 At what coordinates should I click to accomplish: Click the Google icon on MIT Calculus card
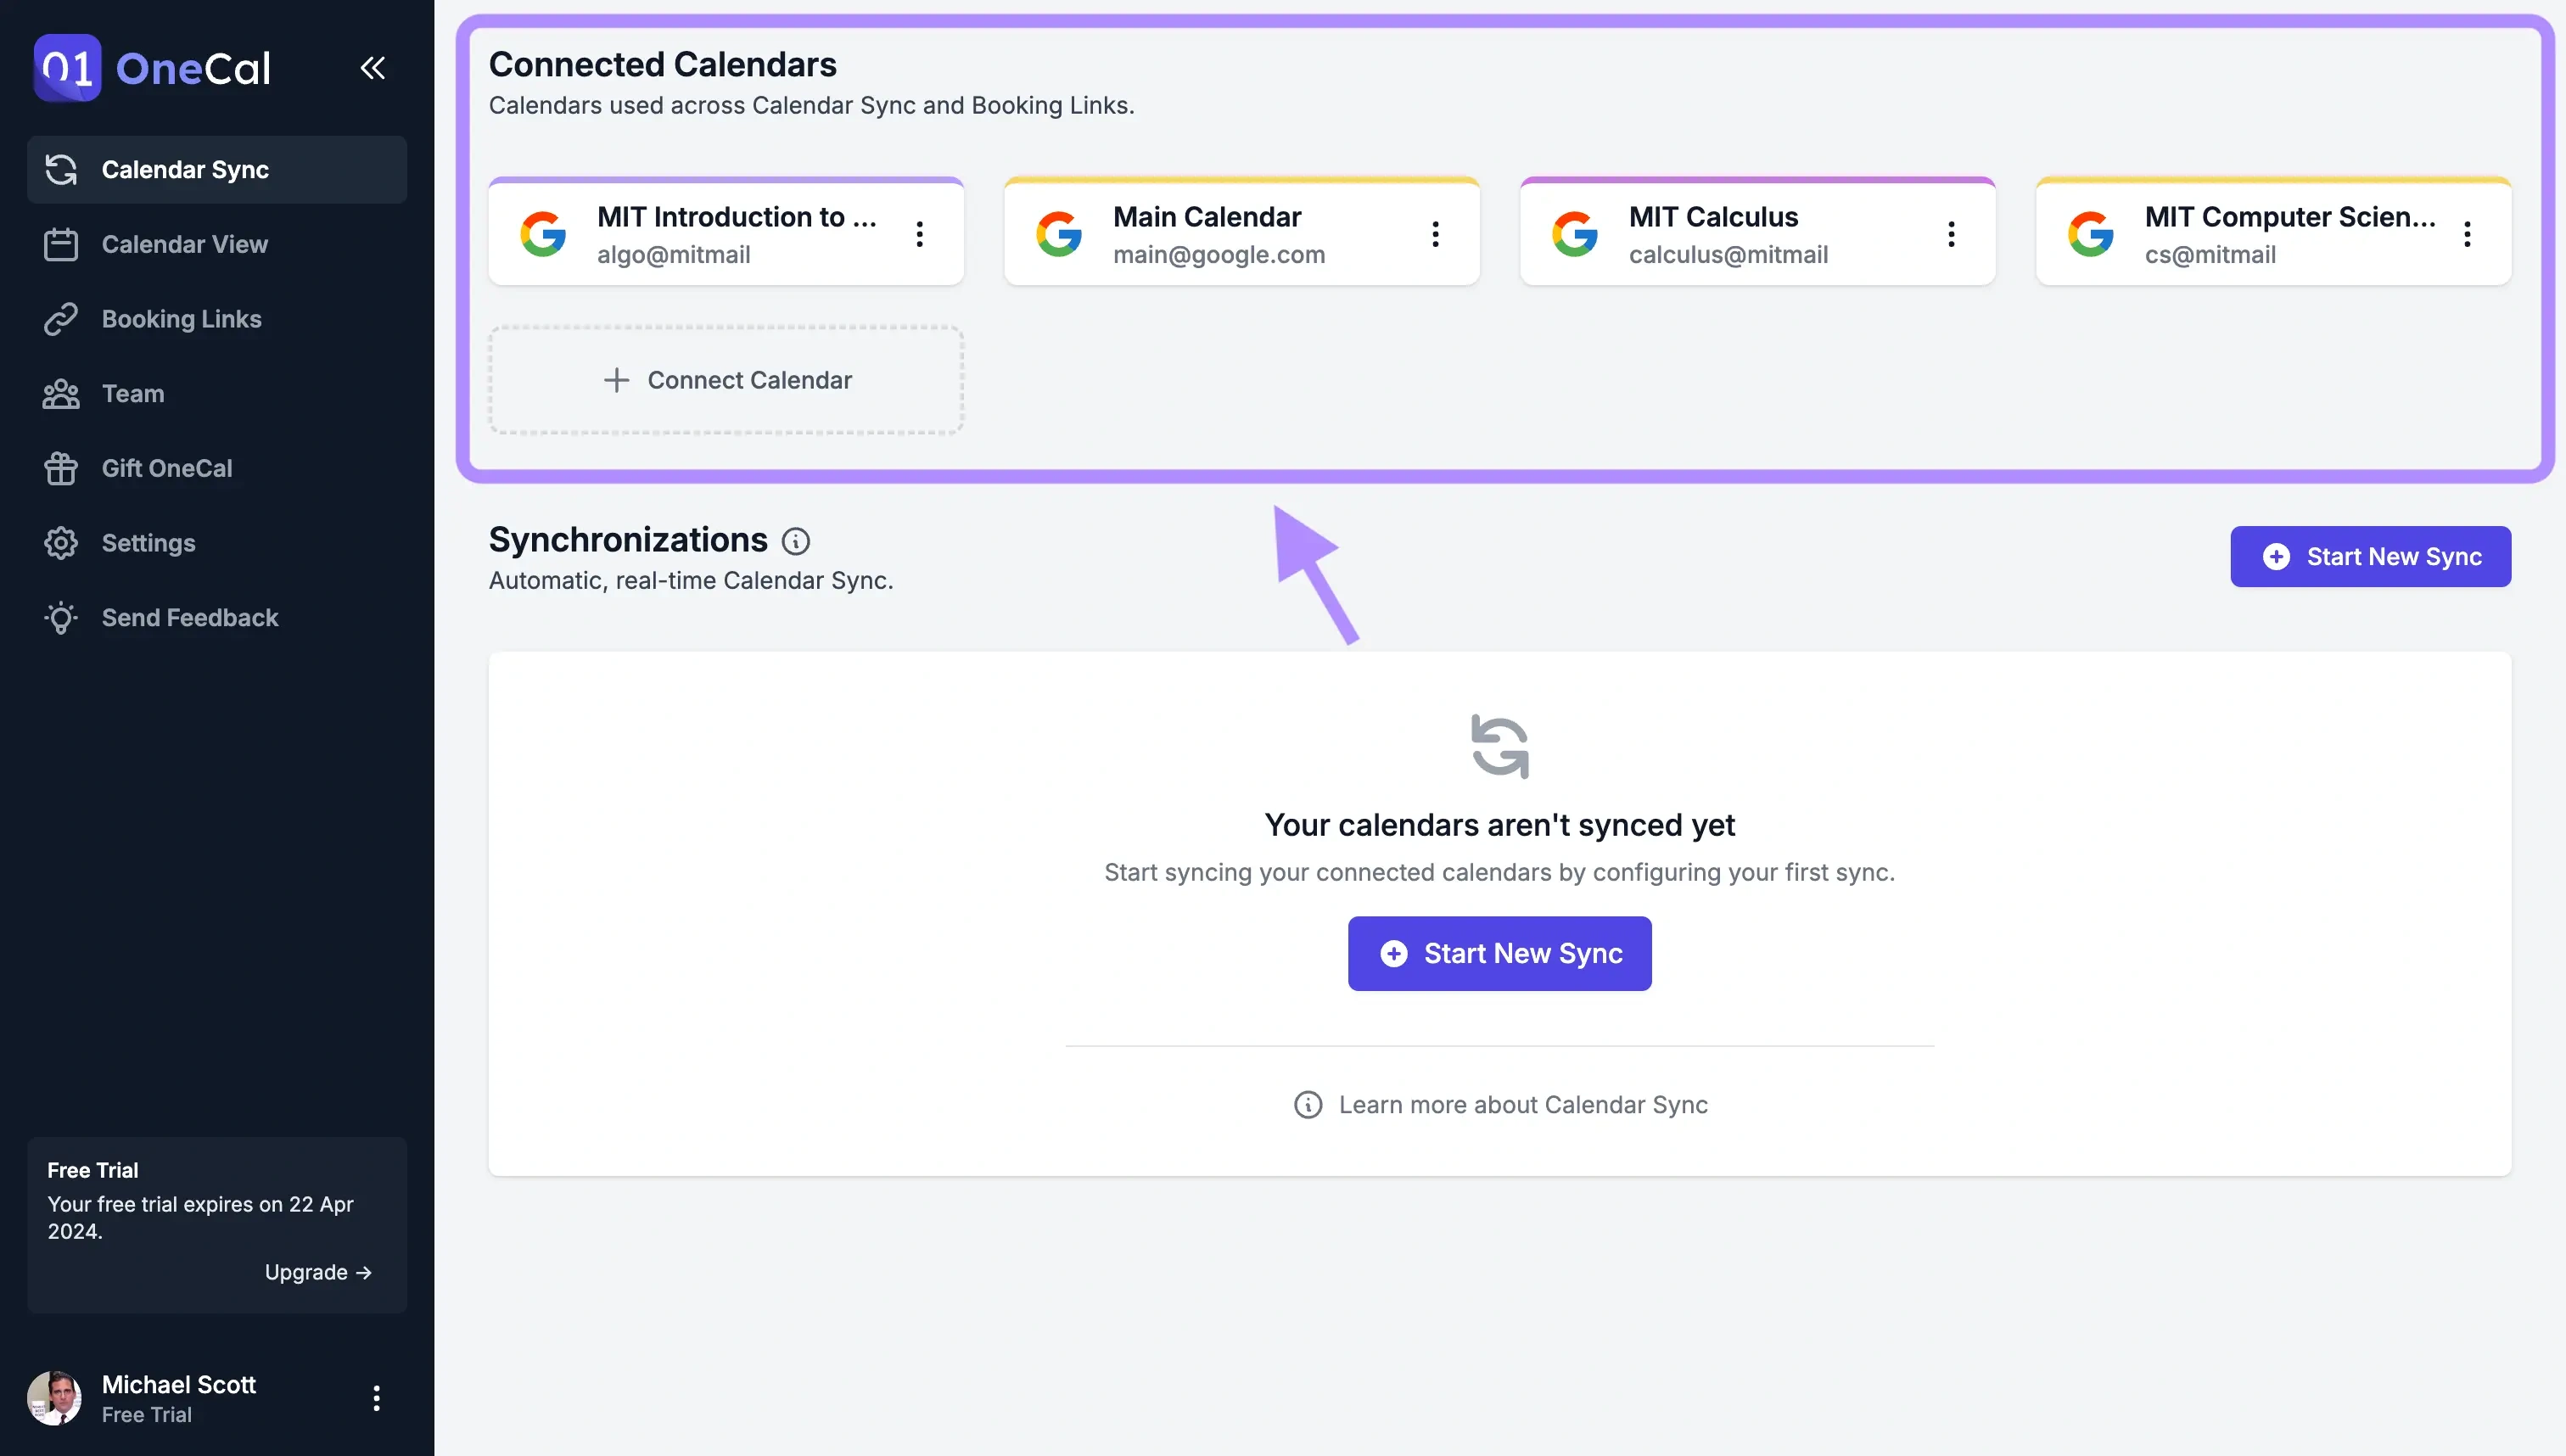coord(1575,234)
